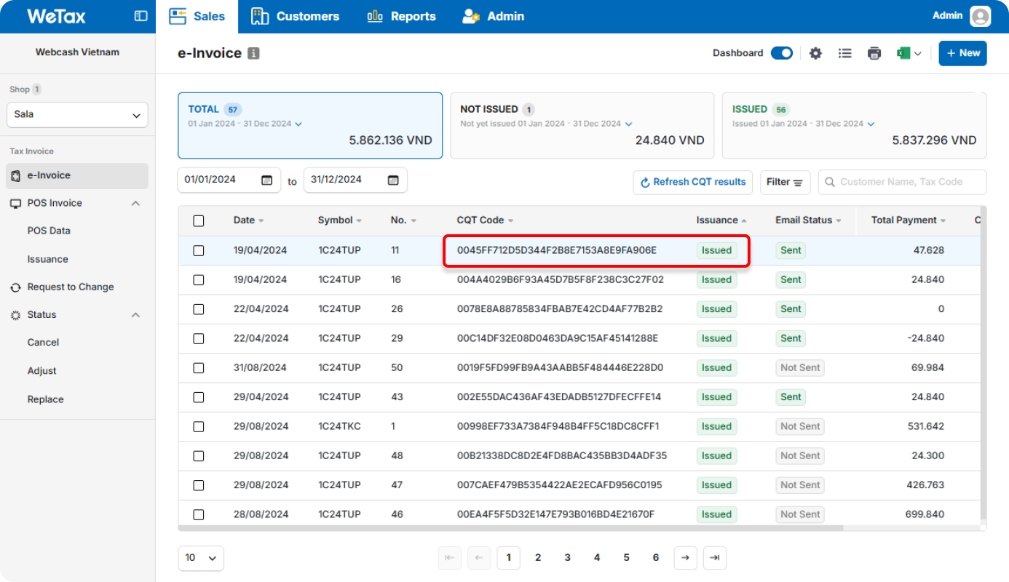Select the Cancel status item

point(43,343)
